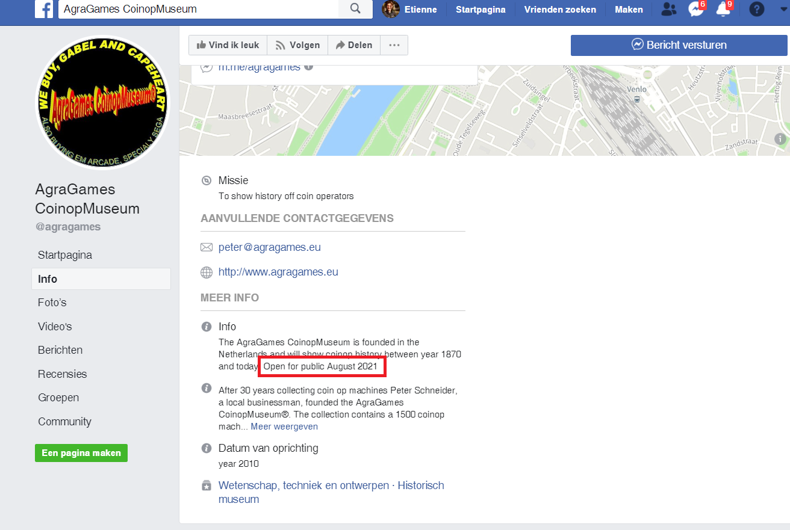Click the envelope icon beside the email
Screen dimensions: 790x530
pos(207,247)
